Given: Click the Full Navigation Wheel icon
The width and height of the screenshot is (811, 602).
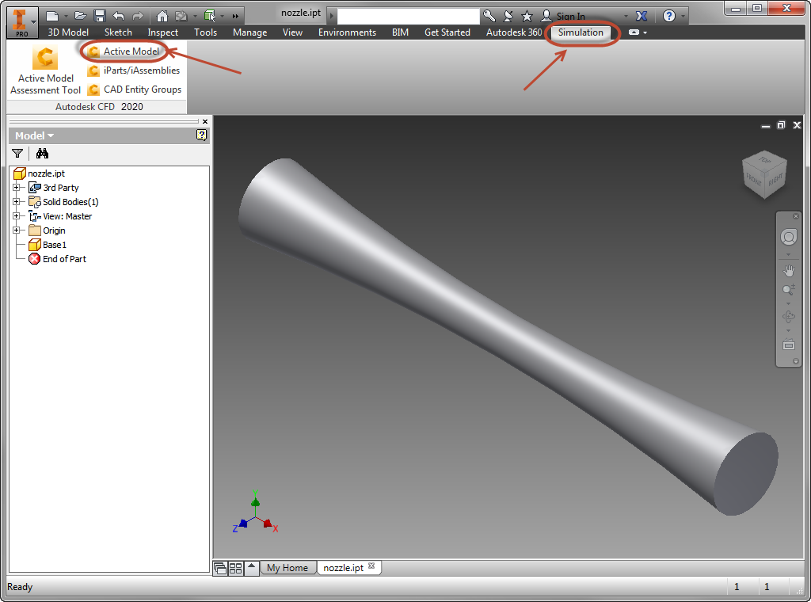Looking at the screenshot, I should tap(788, 238).
